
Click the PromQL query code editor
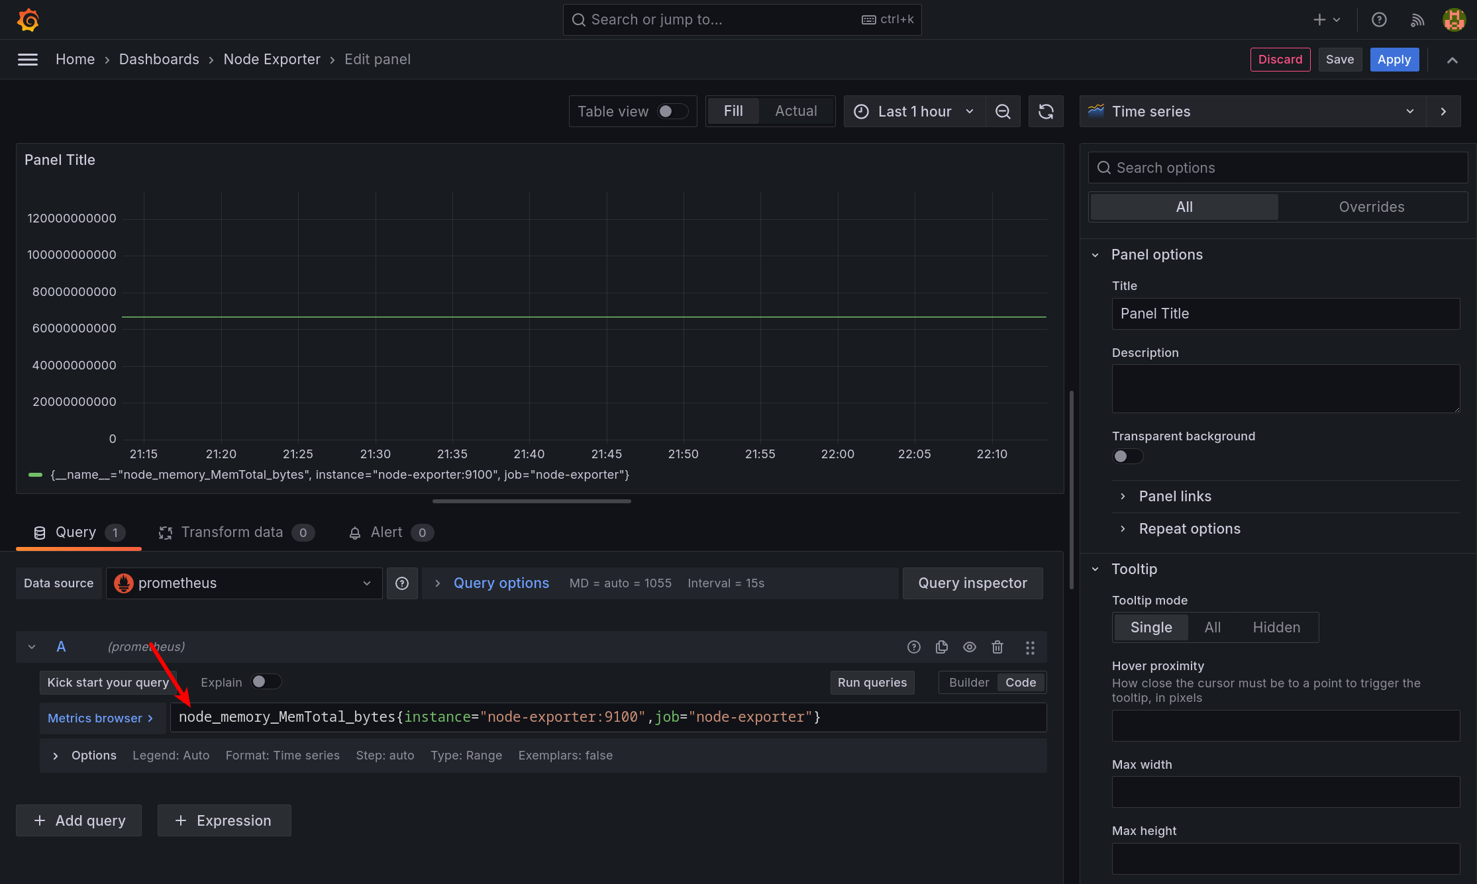(x=608, y=718)
